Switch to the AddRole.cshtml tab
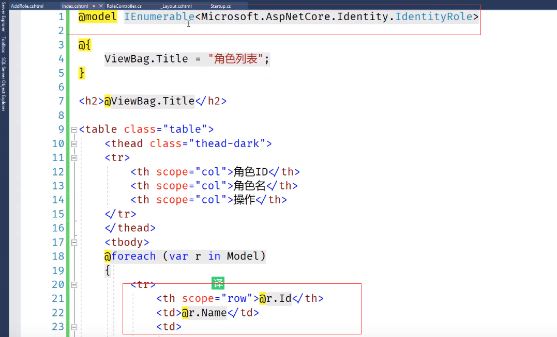557x337 pixels. click(x=27, y=6)
